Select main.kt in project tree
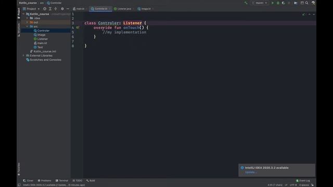This screenshot has width=333, height=187. (x=42, y=43)
